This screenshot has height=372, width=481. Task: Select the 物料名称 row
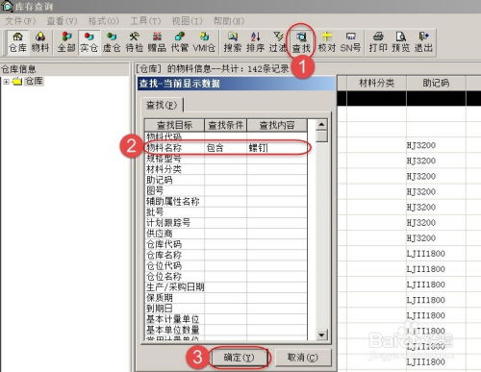(x=226, y=148)
